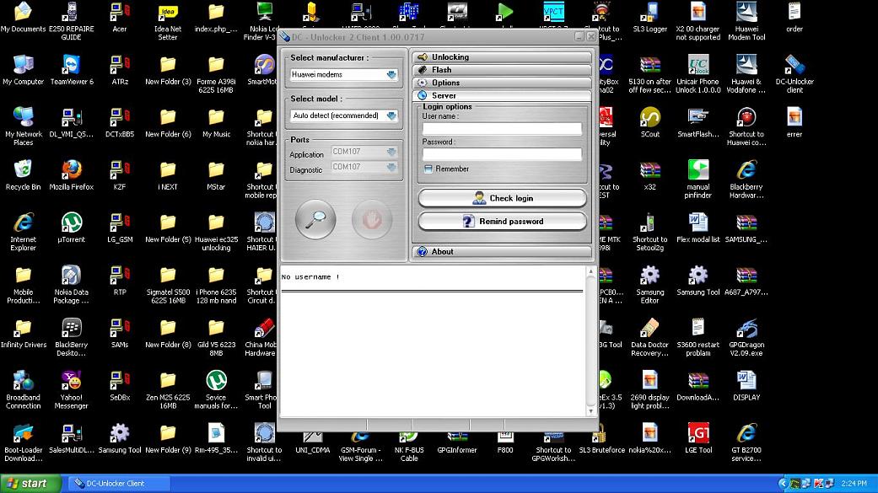878x493 pixels.
Task: Expand the Unlocking section
Action: 502,57
